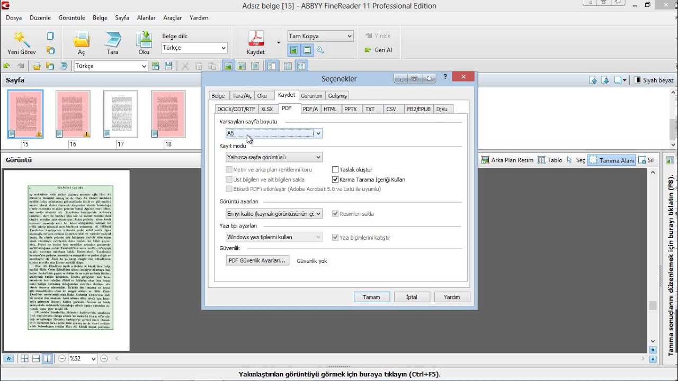This screenshot has width=678, height=381.
Task: Select the DOCX/ODT/RTF format tab
Action: tap(236, 109)
